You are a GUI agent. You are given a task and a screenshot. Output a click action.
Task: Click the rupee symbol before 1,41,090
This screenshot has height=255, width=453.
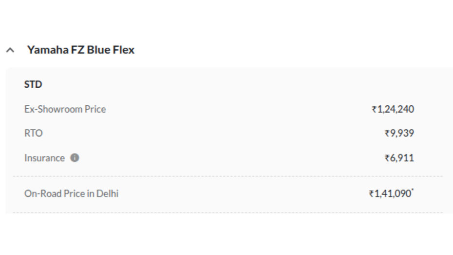(371, 194)
